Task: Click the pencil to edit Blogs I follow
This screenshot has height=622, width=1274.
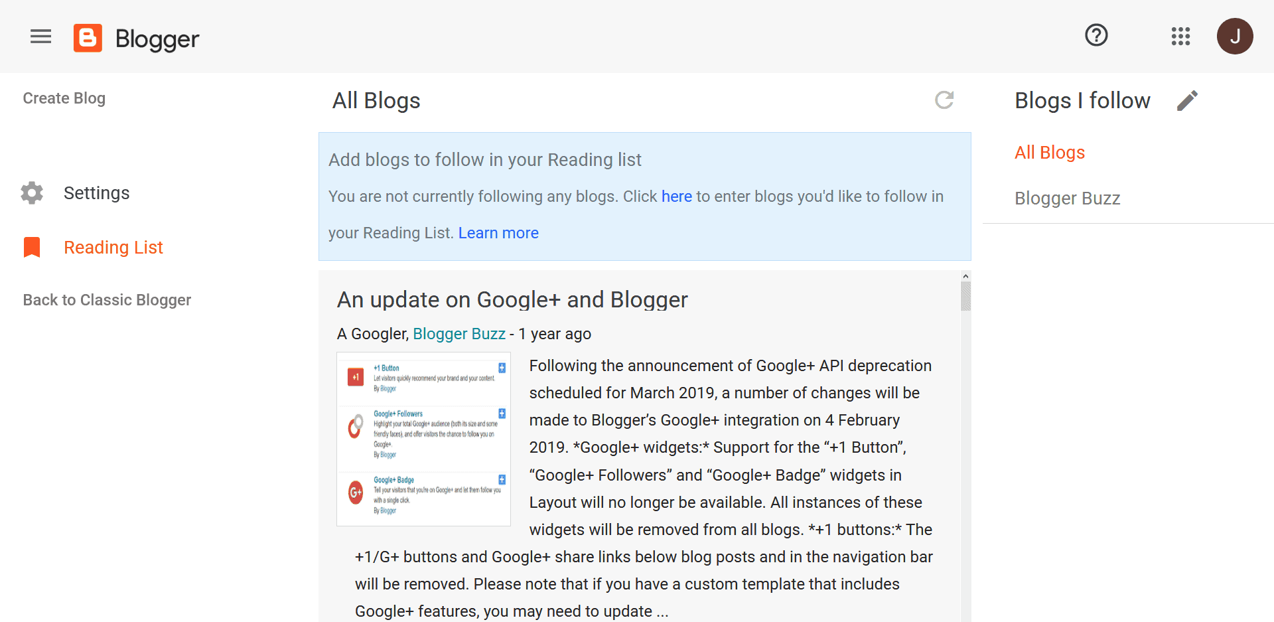Action: pyautogui.click(x=1188, y=100)
